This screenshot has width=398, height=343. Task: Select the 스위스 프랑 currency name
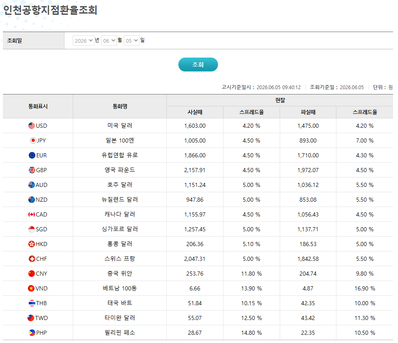(120, 259)
